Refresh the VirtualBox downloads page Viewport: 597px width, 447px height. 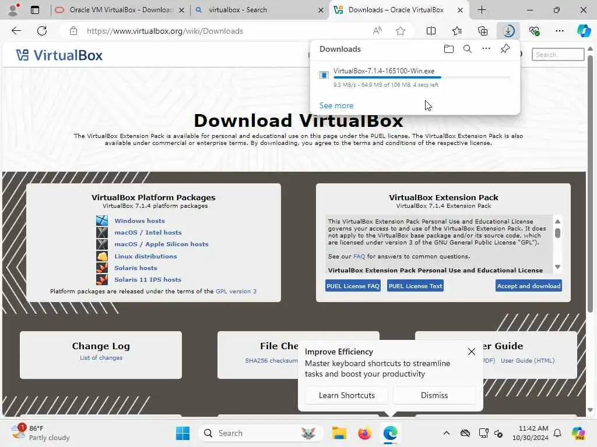pyautogui.click(x=42, y=31)
